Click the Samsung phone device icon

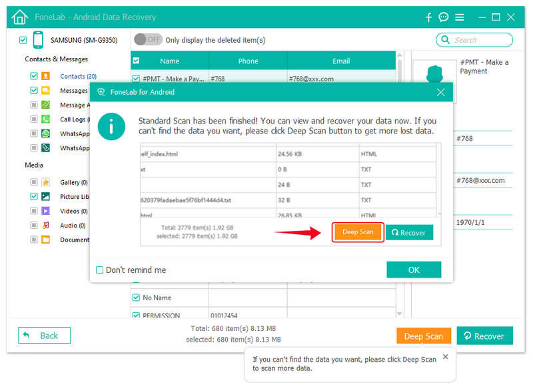pos(38,40)
